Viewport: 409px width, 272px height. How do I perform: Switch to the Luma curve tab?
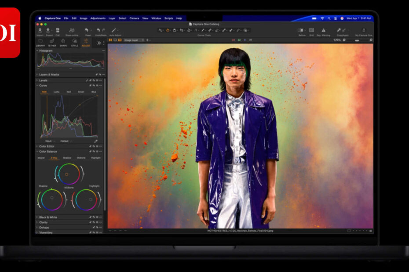point(56,92)
